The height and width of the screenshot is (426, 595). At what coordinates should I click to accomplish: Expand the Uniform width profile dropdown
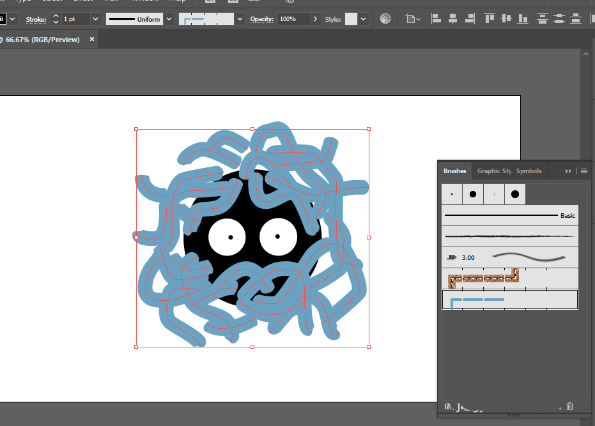[169, 19]
